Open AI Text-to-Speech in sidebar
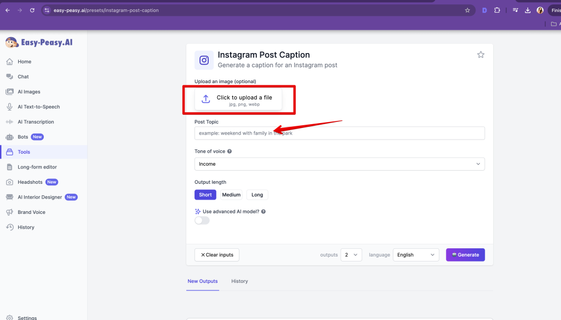The width and height of the screenshot is (561, 320). click(38, 107)
